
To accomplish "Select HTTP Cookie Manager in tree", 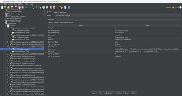I will tap(14, 19).
